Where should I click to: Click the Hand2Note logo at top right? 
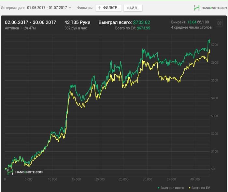(x=210, y=8)
